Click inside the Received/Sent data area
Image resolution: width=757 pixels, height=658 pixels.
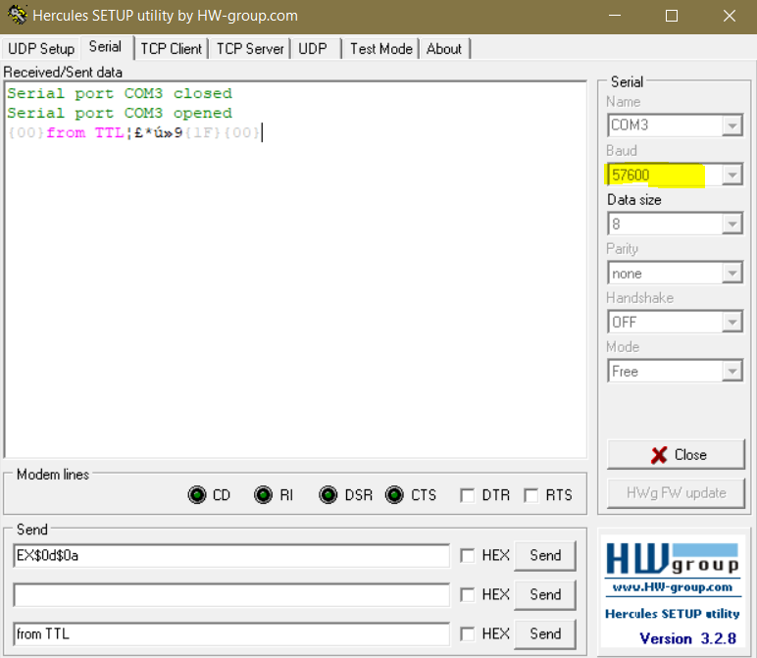295,270
